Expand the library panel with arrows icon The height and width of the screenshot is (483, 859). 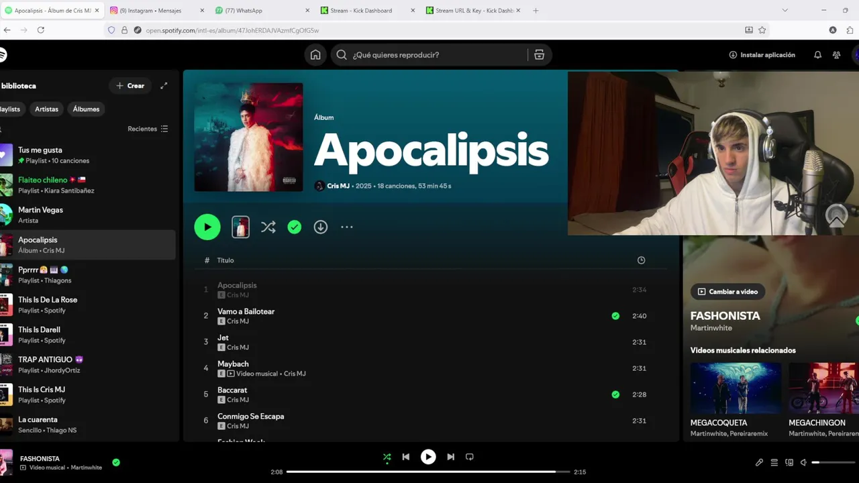tap(164, 86)
